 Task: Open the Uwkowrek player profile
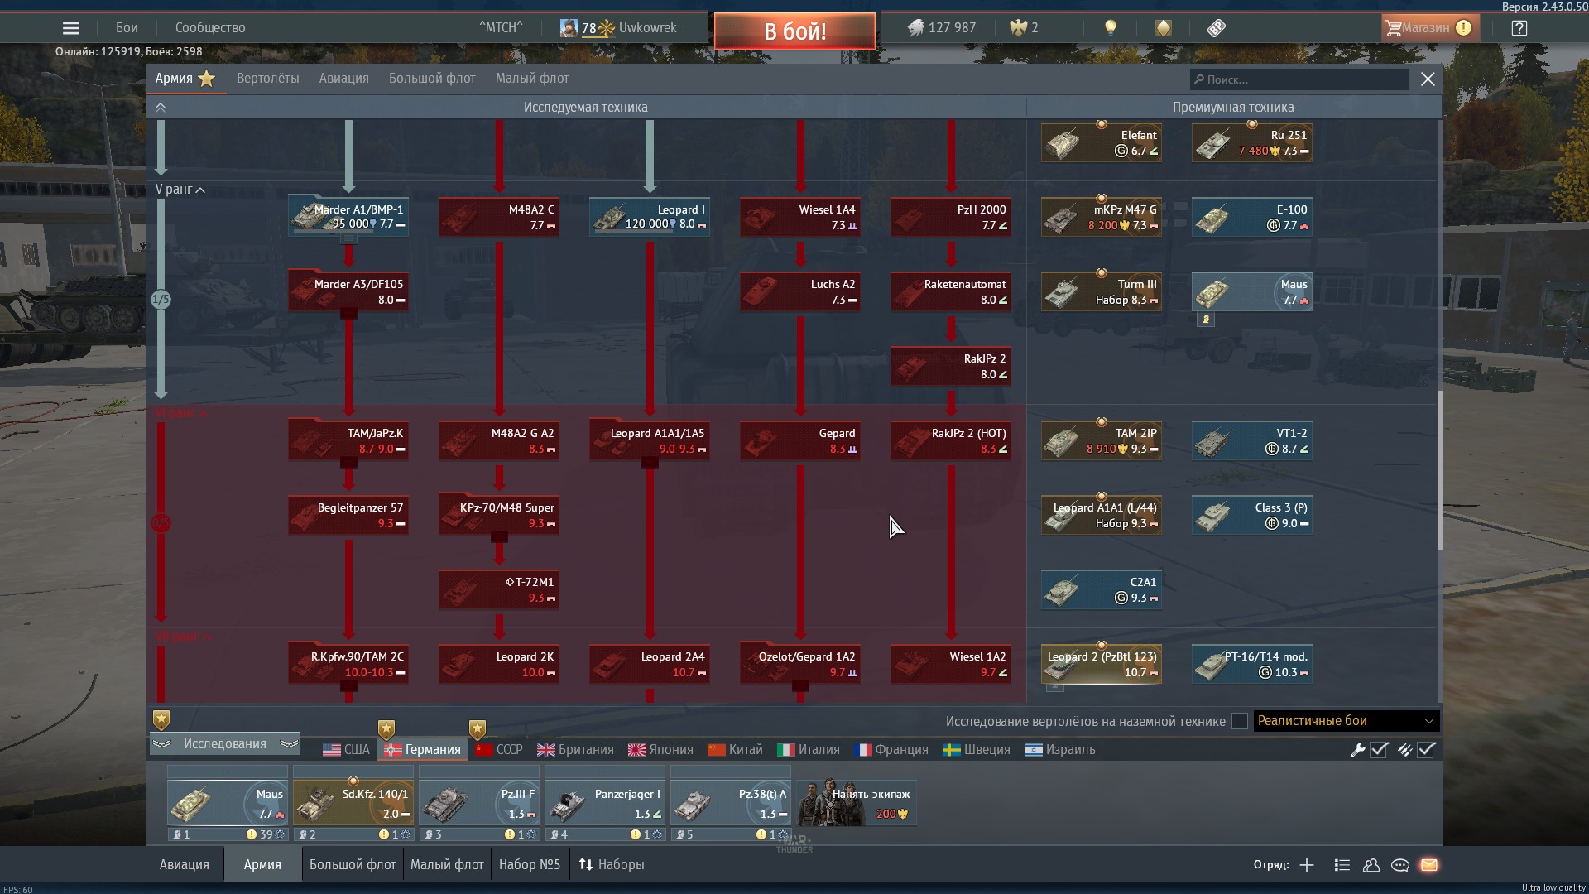647,28
